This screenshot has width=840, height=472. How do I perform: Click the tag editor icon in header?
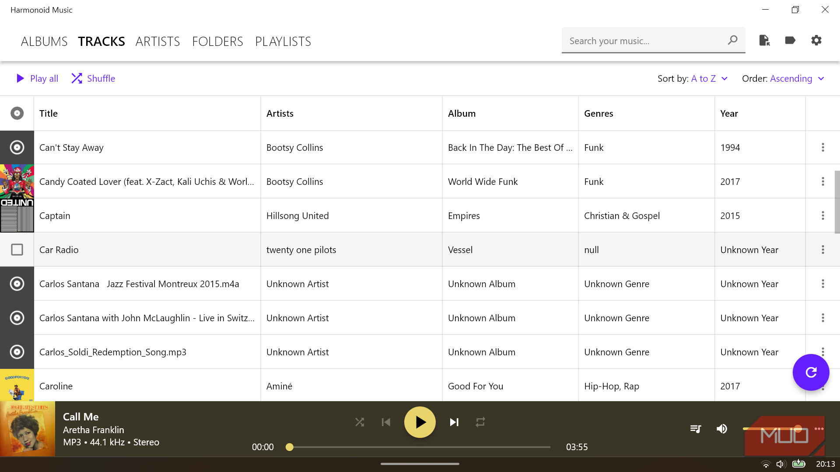point(790,41)
